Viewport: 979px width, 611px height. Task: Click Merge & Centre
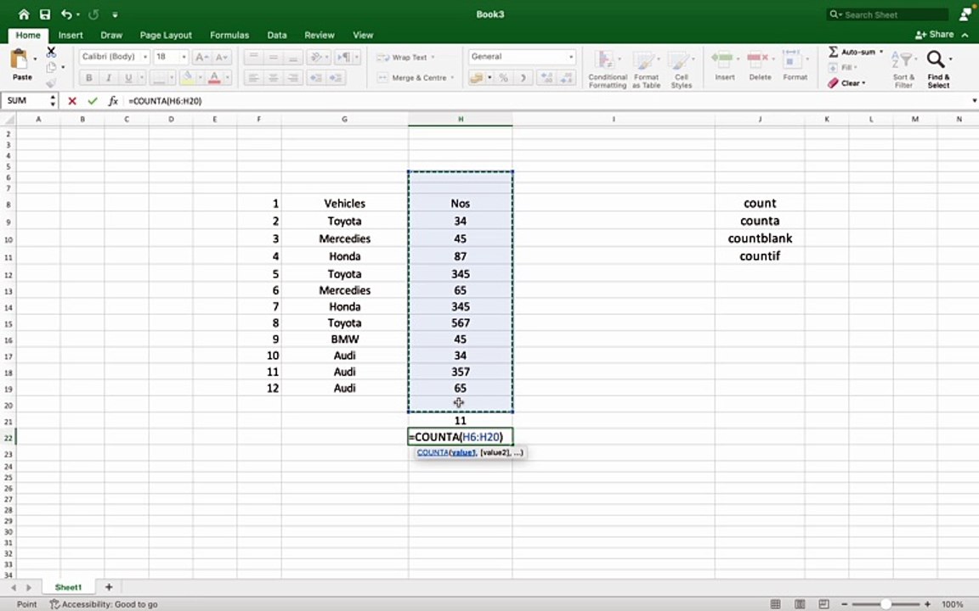[x=416, y=78]
